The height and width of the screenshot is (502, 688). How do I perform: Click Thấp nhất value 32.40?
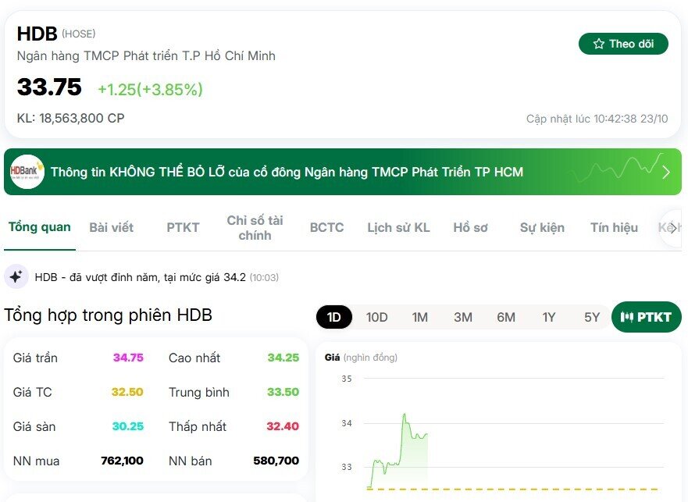pyautogui.click(x=283, y=426)
